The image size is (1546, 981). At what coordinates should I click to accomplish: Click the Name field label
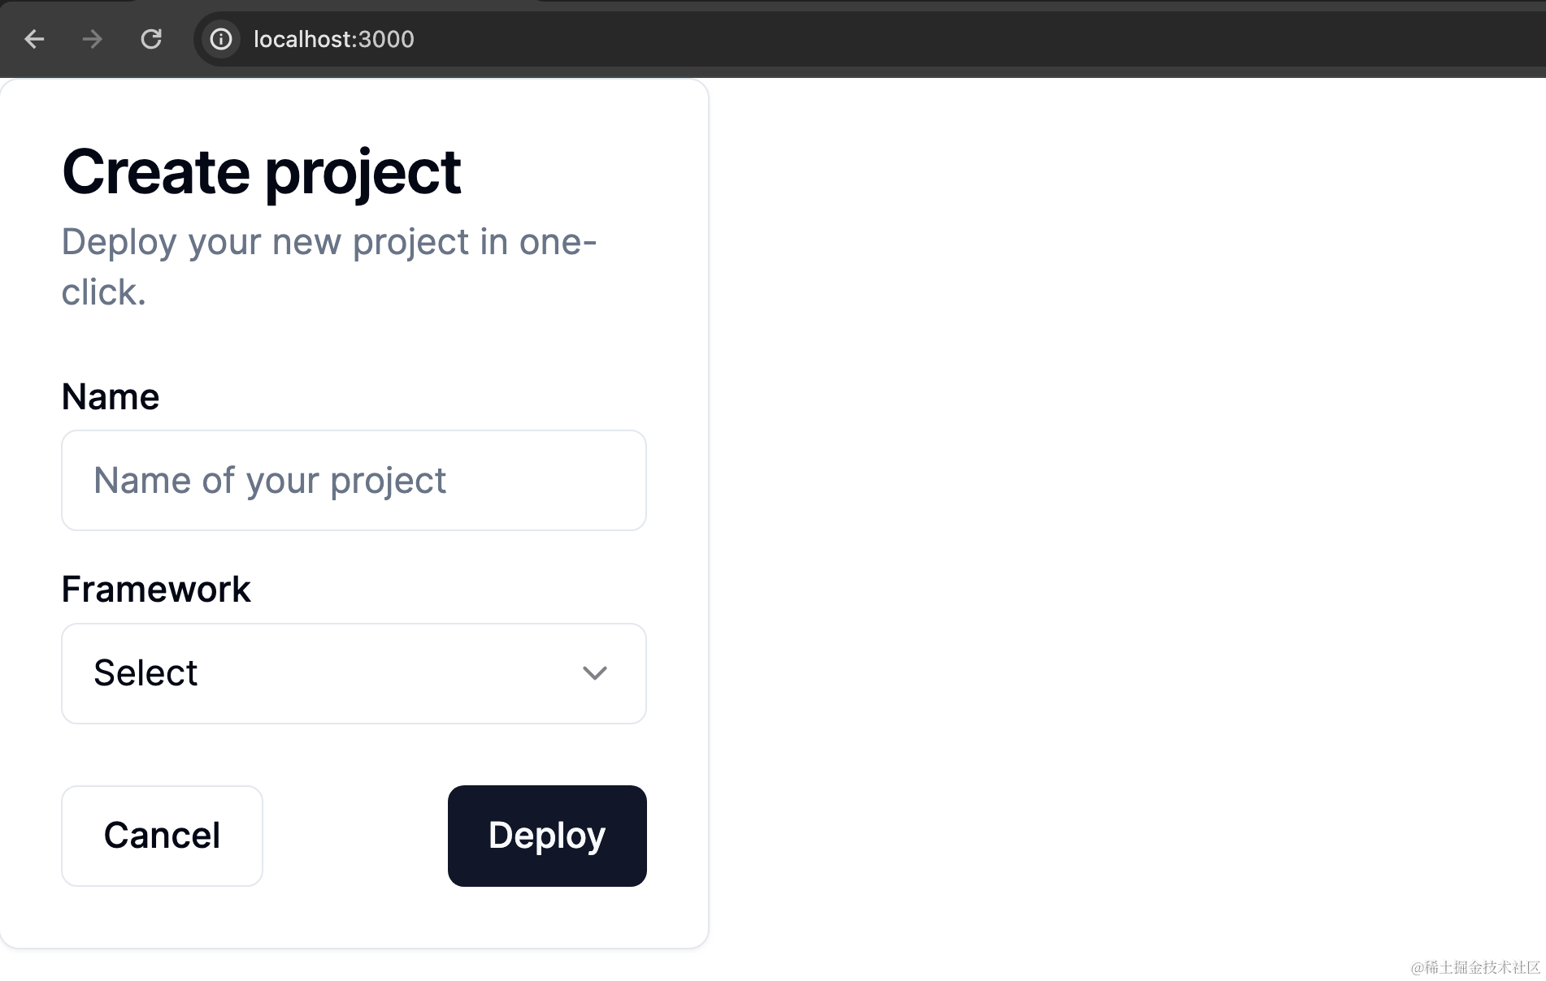[111, 397]
